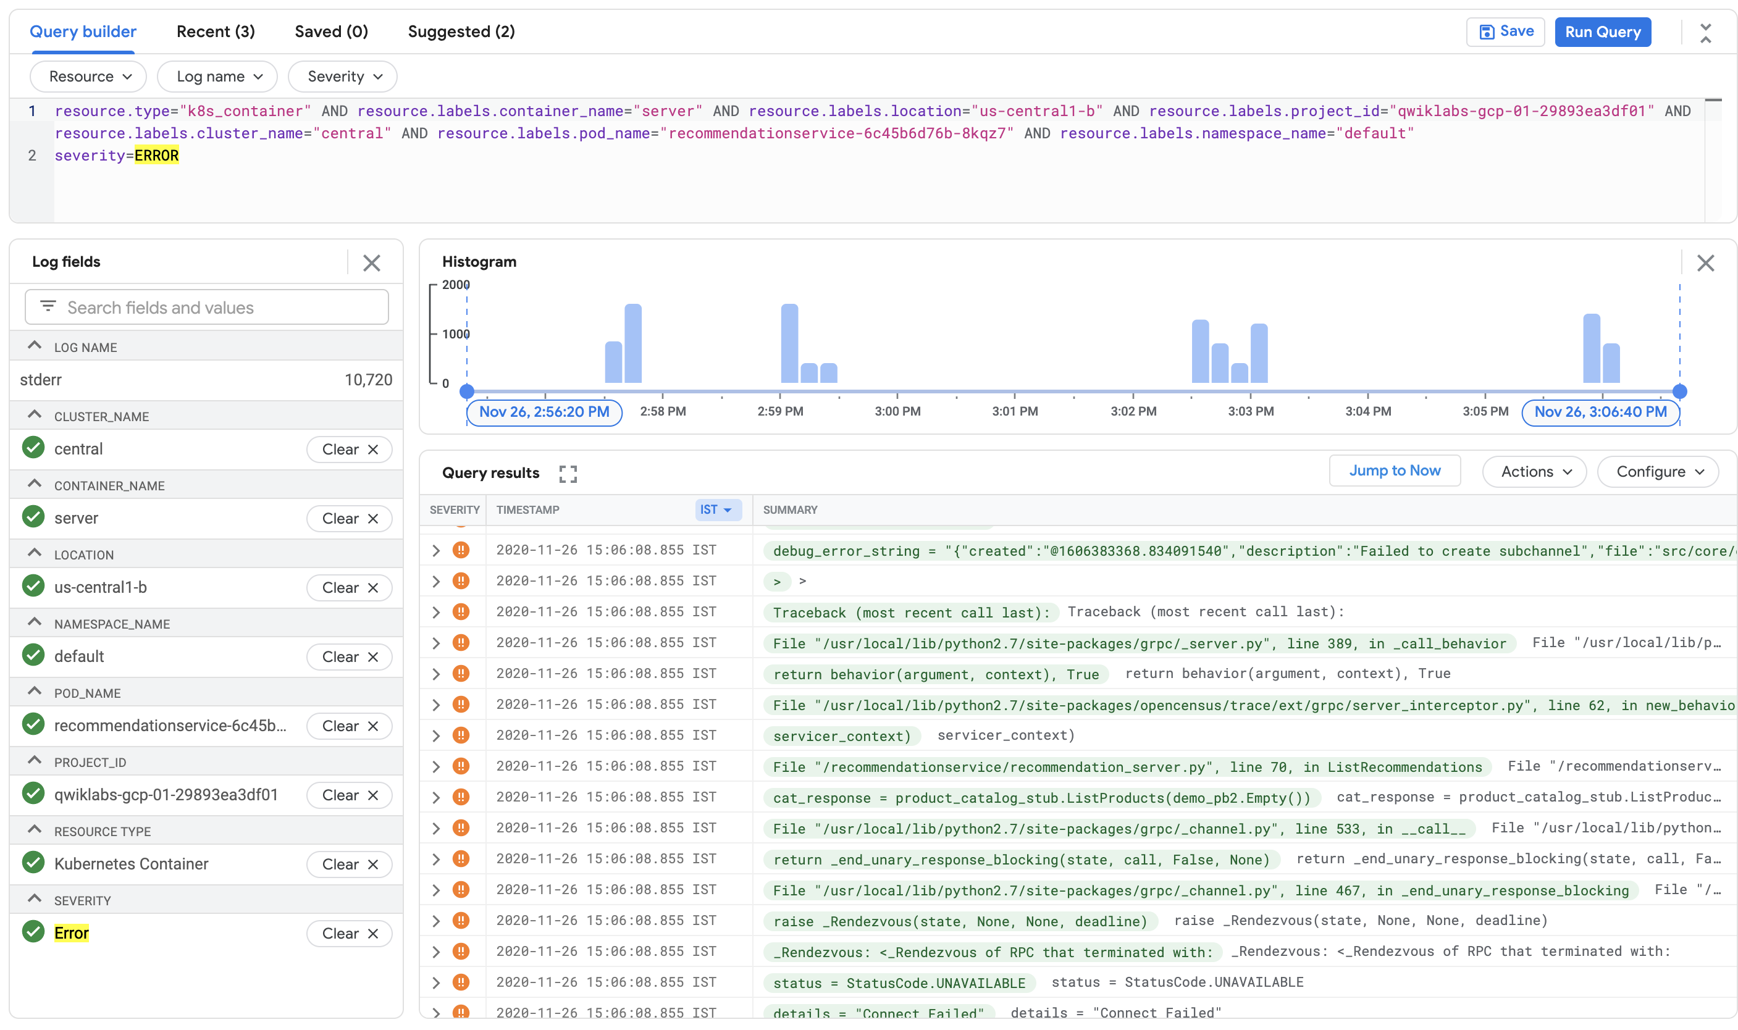1738x1030 pixels.
Task: Click the green check next to qwiklabs-gcp-01-29893ea3df01
Action: pos(33,793)
